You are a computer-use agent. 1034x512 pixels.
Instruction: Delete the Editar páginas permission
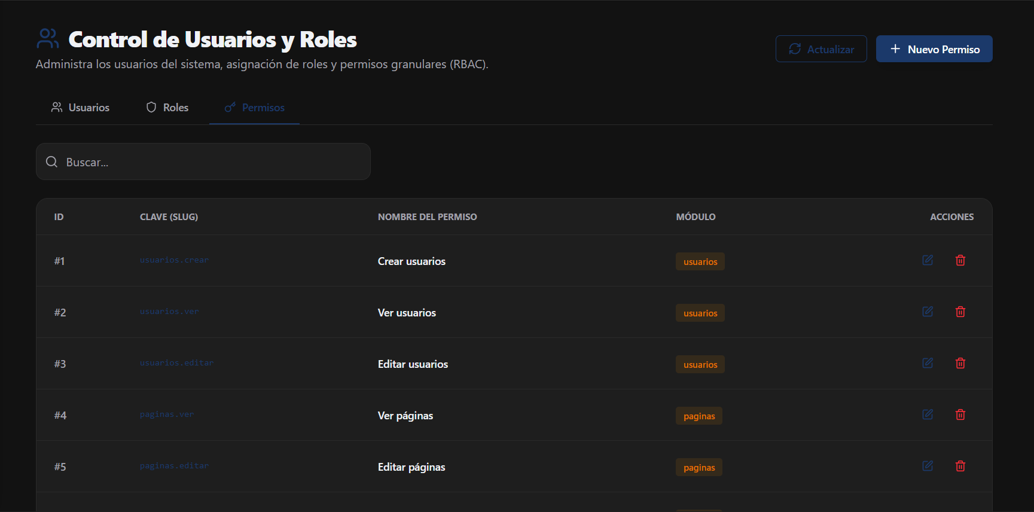960,466
